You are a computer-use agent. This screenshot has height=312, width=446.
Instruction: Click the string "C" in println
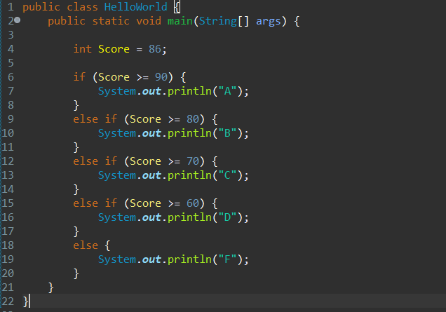tap(227, 175)
